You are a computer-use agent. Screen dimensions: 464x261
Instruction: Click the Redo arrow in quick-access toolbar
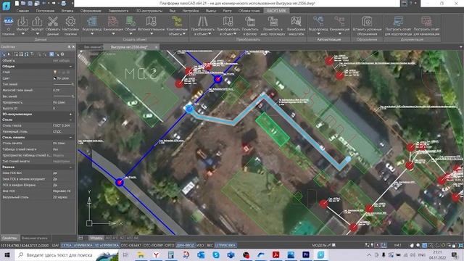tap(54, 3)
